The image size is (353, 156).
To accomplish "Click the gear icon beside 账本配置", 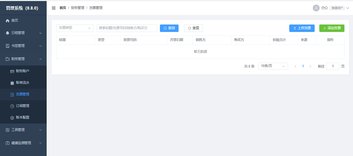I will [12, 118].
